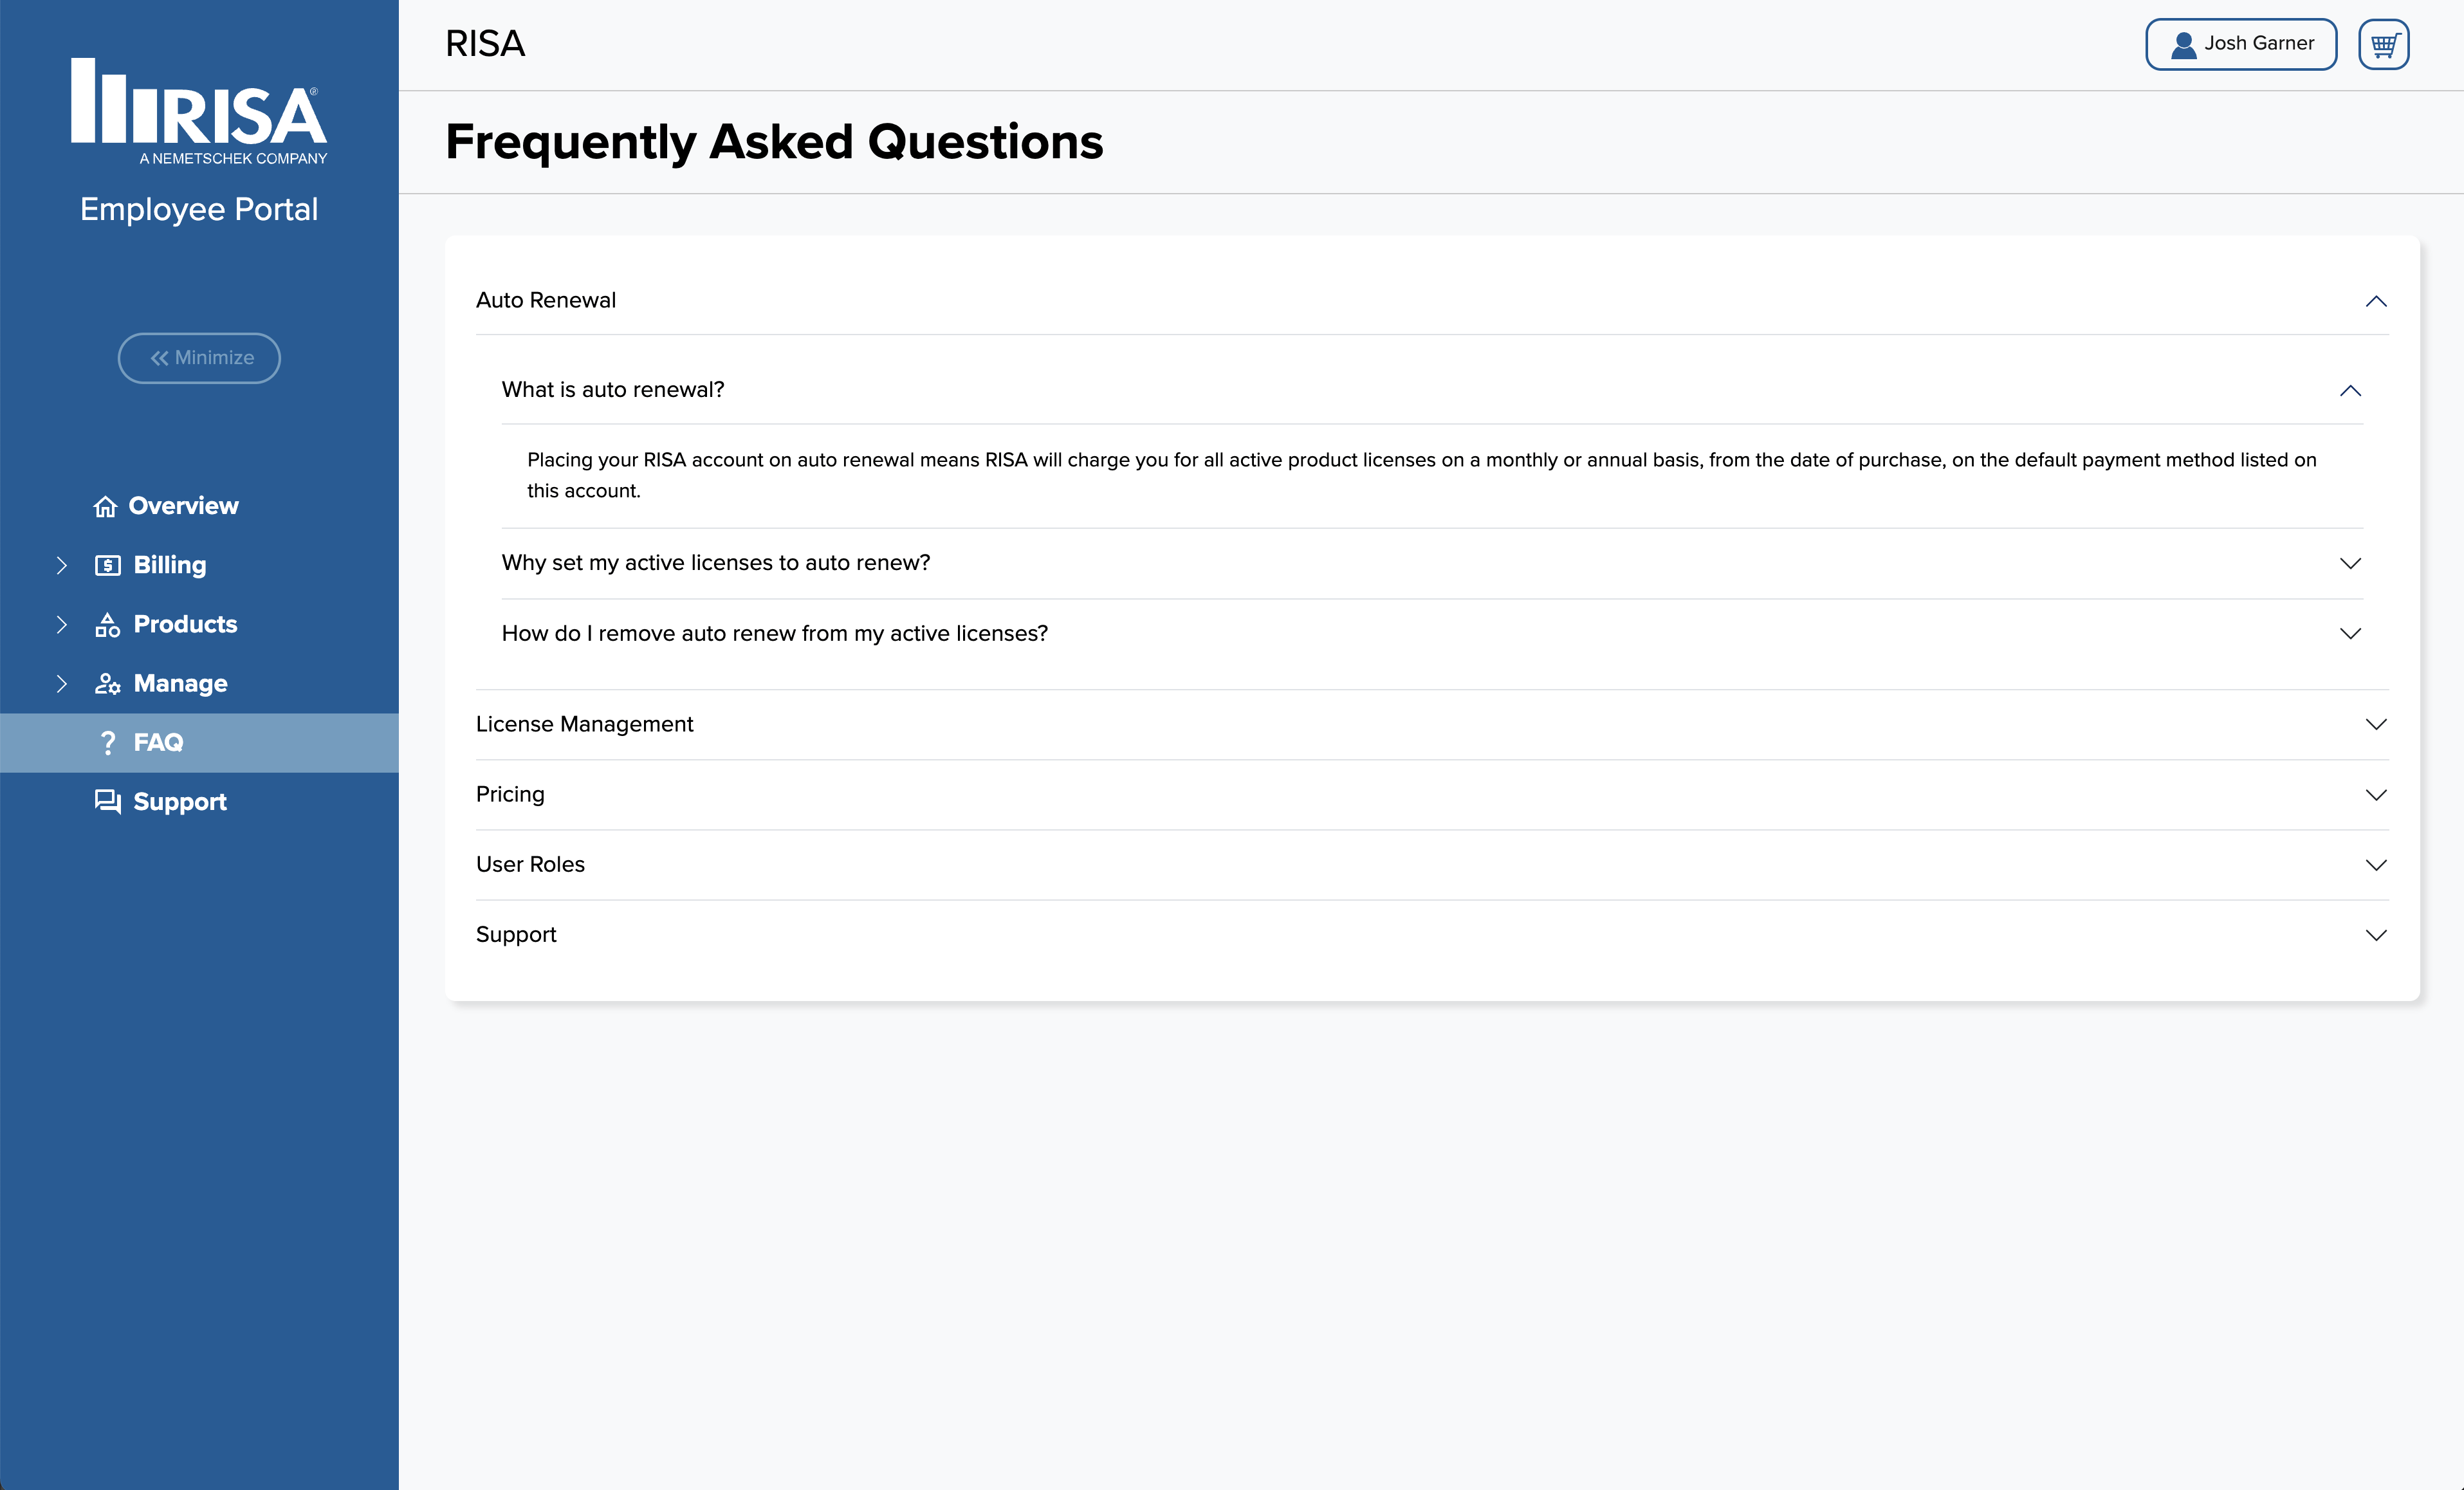Expand the License Management section chevron
Viewport: 2464px width, 1490px height.
[2376, 724]
